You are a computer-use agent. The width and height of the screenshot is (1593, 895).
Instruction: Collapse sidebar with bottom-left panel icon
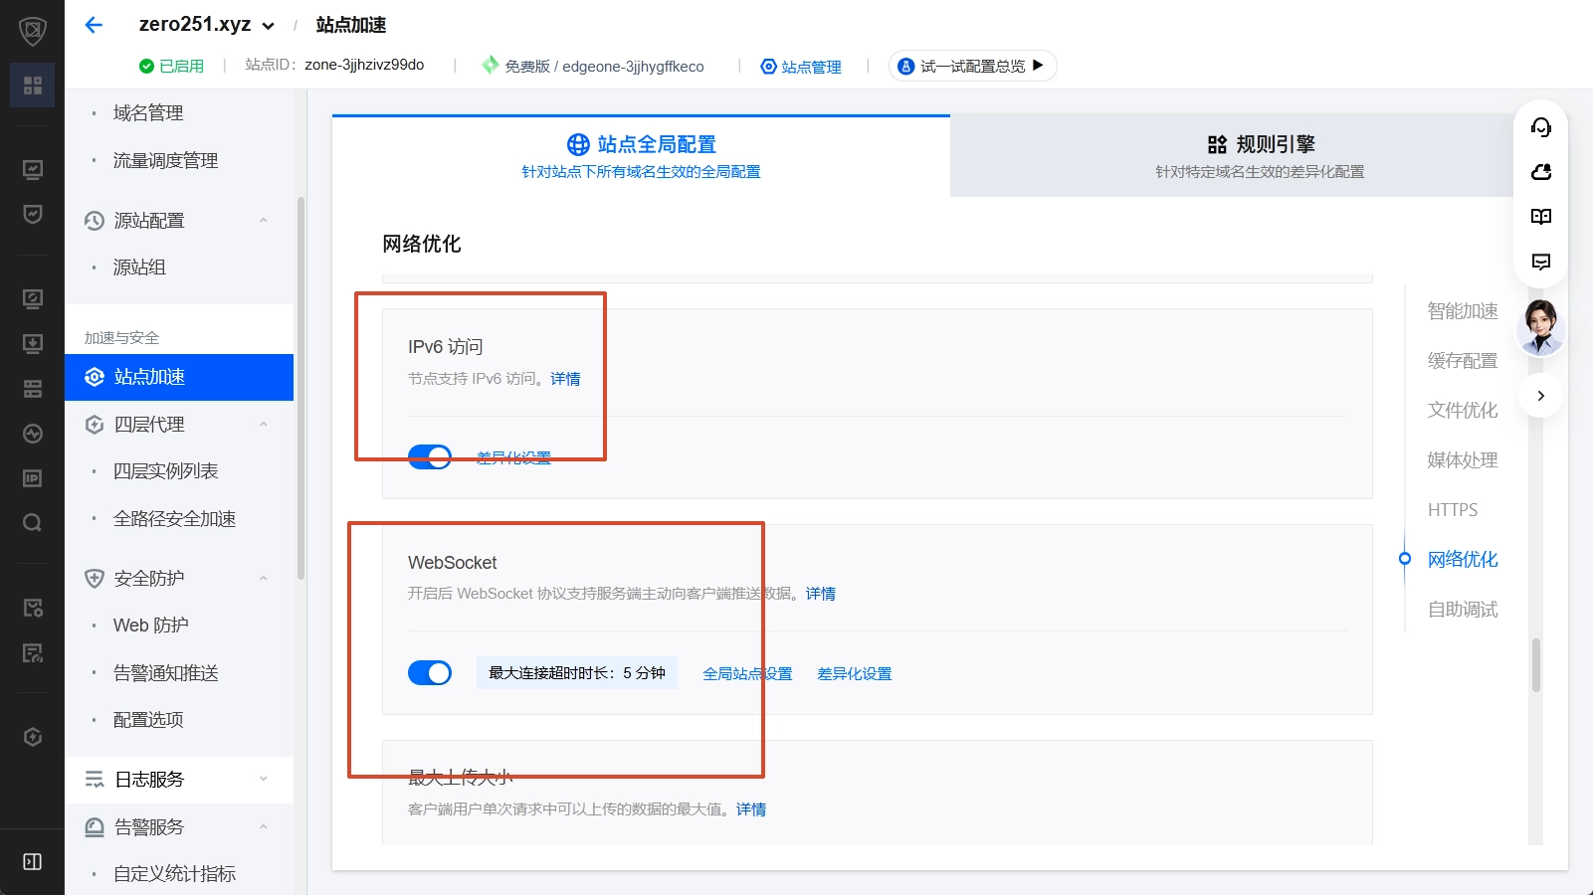[x=32, y=861]
